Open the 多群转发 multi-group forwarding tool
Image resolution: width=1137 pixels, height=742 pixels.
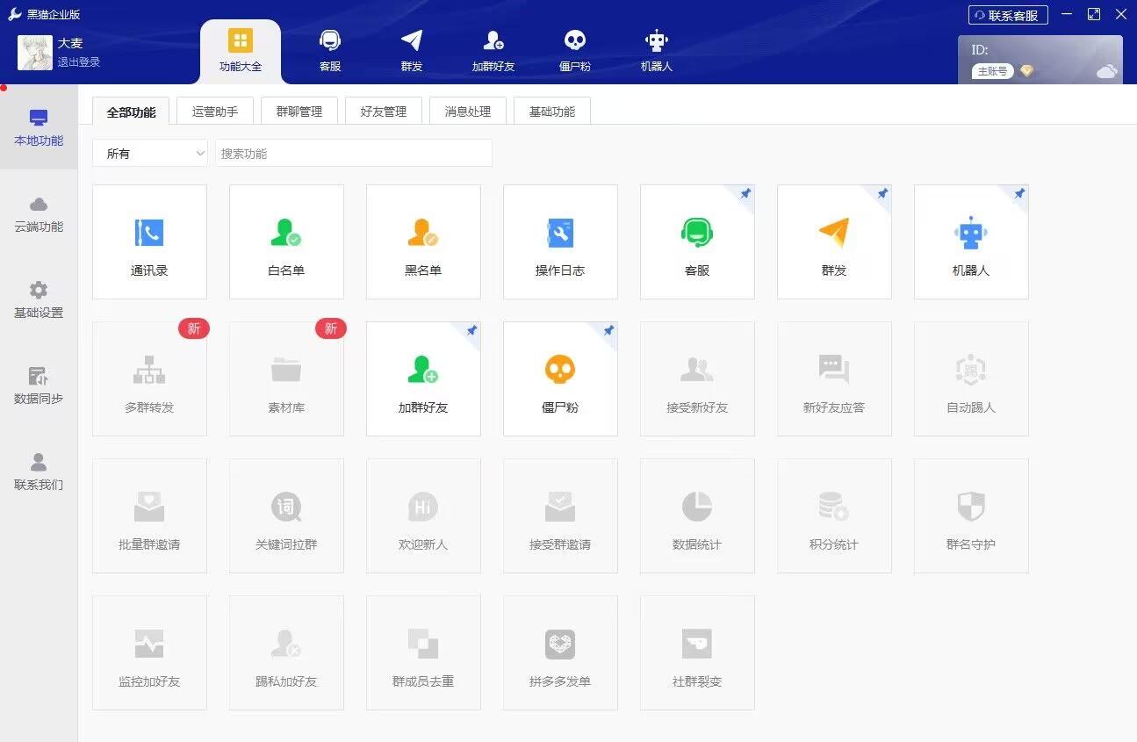(x=149, y=378)
